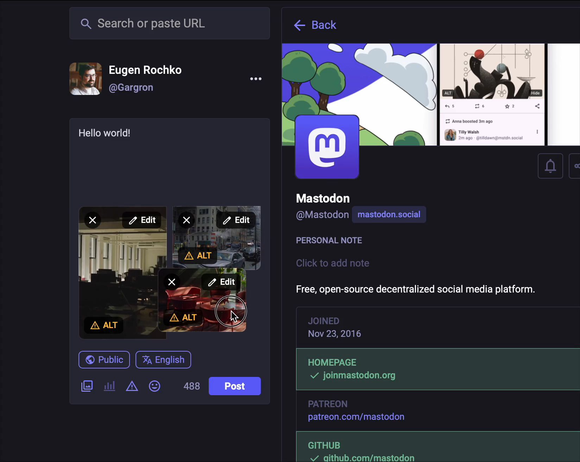Click the profile bio description text

[x=415, y=289]
